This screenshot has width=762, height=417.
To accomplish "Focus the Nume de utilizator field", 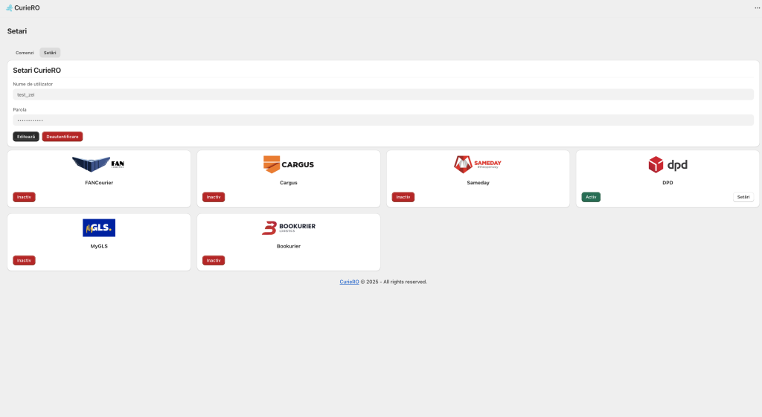I will [x=383, y=94].
